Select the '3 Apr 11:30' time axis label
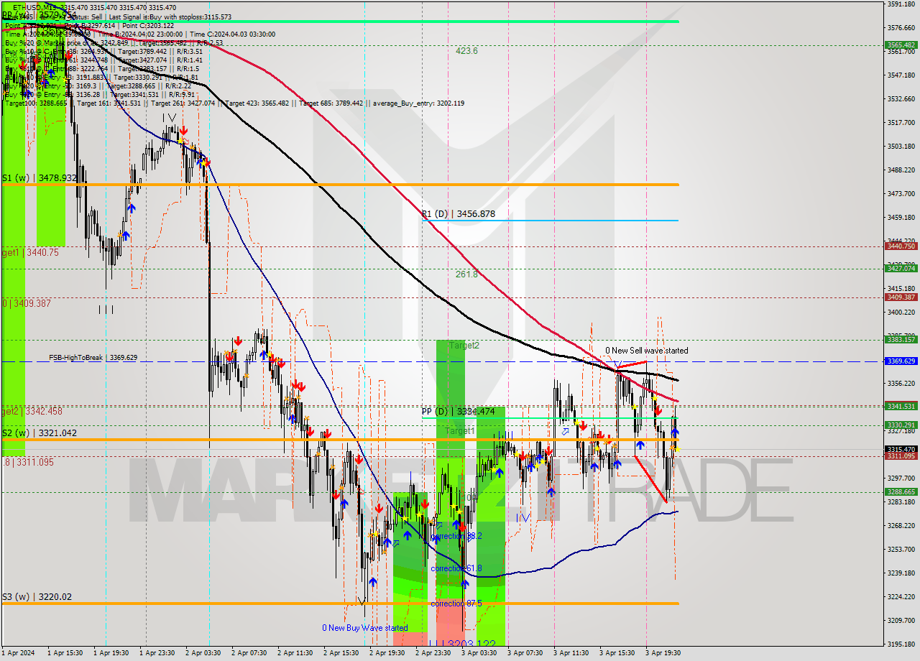920x661 pixels. point(571,653)
